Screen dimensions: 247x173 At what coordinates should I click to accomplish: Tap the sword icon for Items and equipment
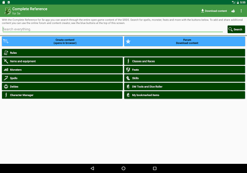pos(6,61)
